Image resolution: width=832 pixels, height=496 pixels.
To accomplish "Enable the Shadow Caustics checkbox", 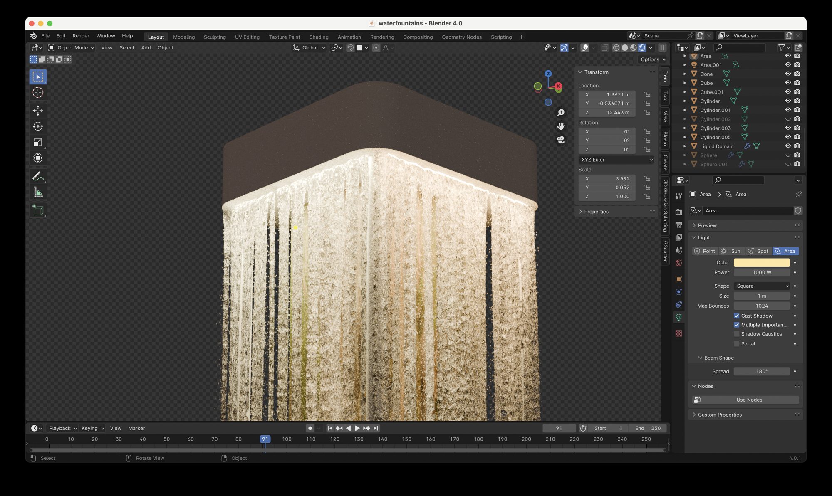I will coord(737,334).
